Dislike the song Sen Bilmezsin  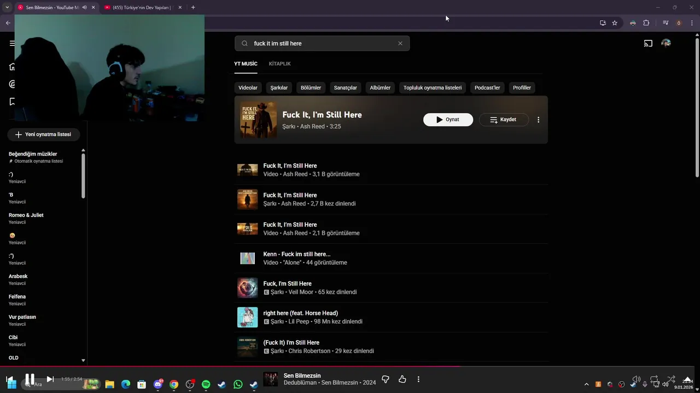pyautogui.click(x=386, y=379)
